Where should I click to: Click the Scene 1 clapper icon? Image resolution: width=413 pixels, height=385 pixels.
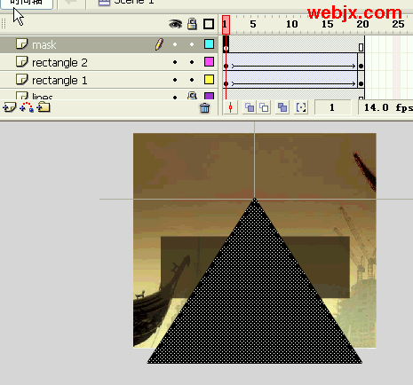(104, 3)
